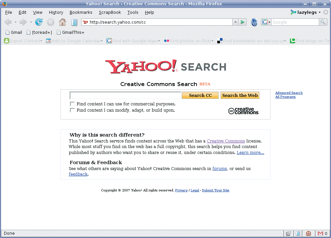Click the Gmail notifier icon in status bar
The image size is (331, 238).
(320, 233)
